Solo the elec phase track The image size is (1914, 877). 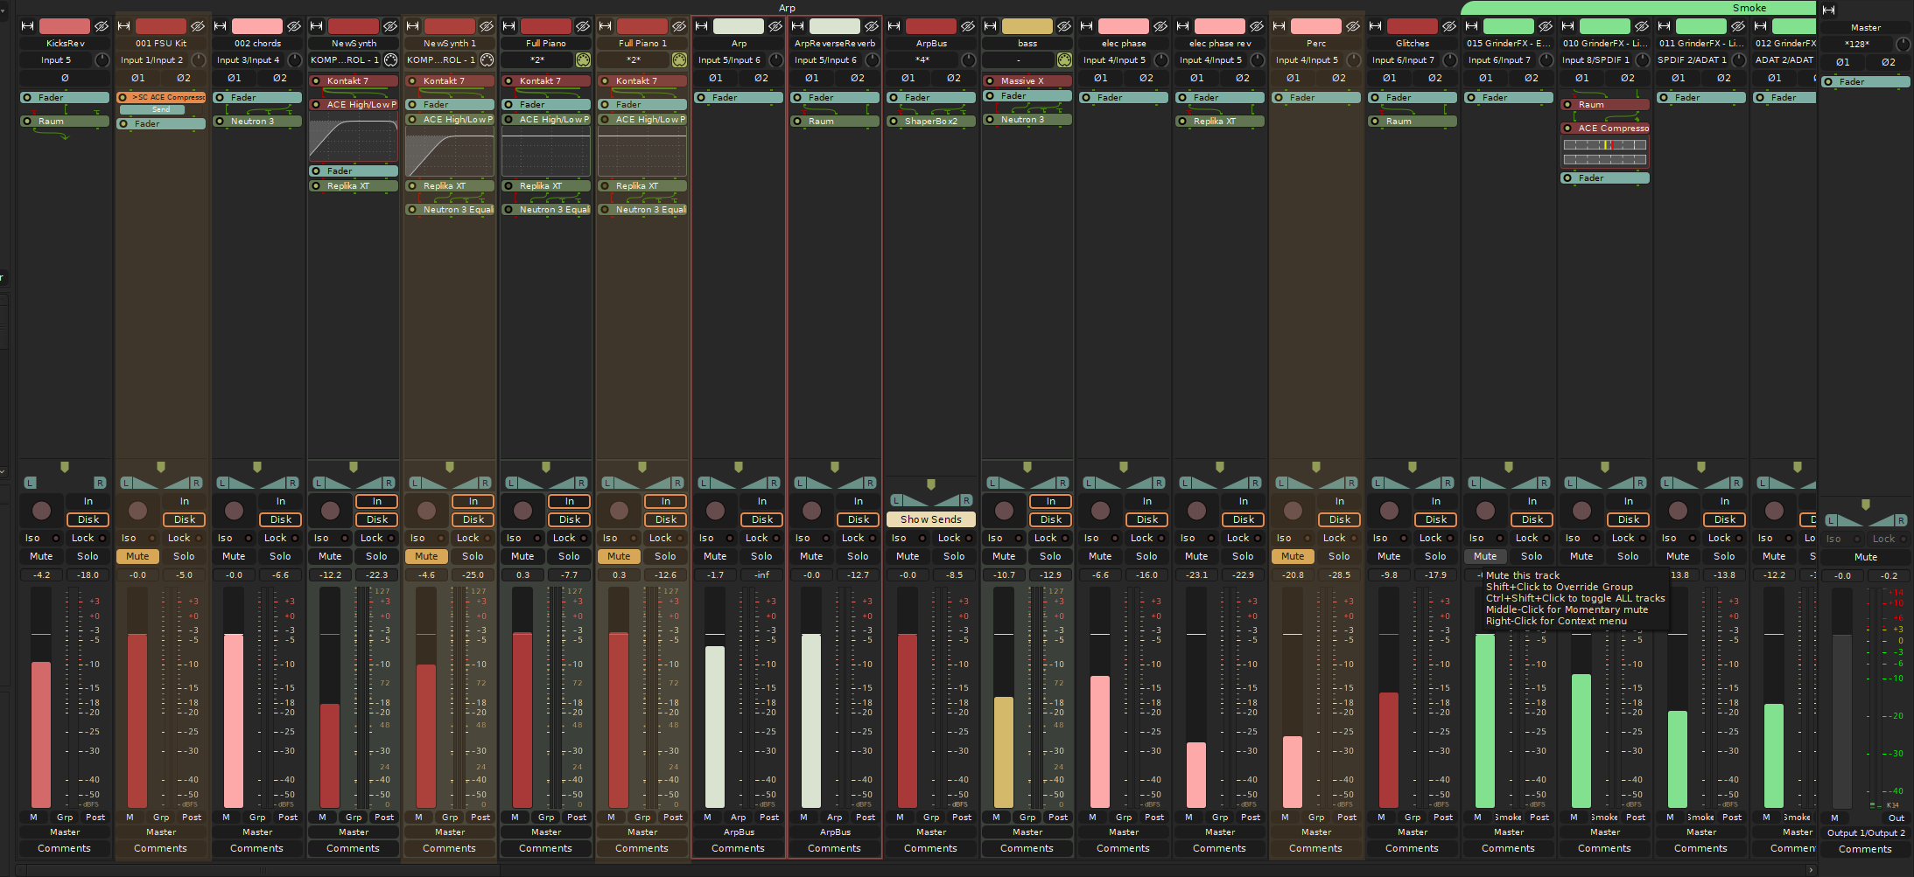click(x=1146, y=556)
